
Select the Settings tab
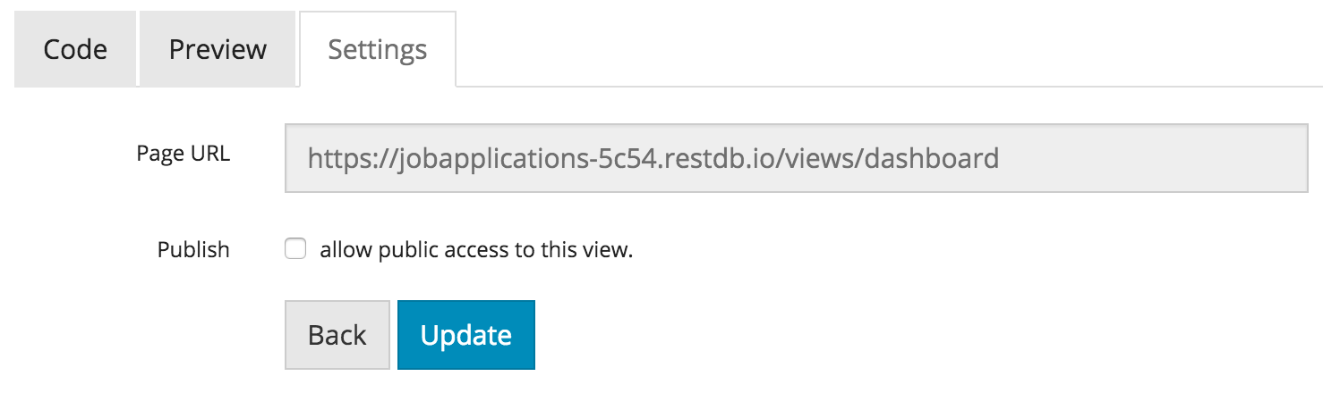pyautogui.click(x=377, y=49)
